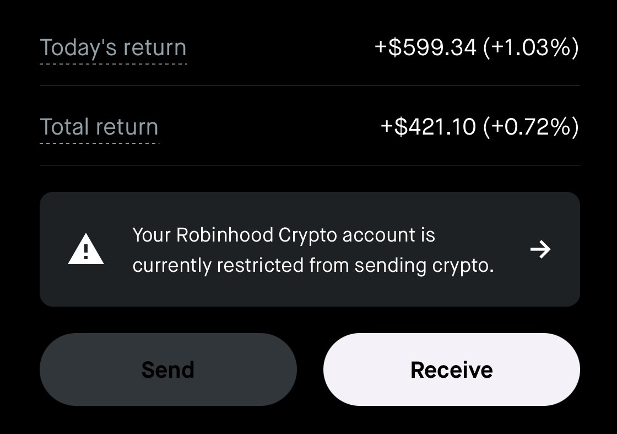Click the Robinhood Crypto restriction message text

(313, 249)
